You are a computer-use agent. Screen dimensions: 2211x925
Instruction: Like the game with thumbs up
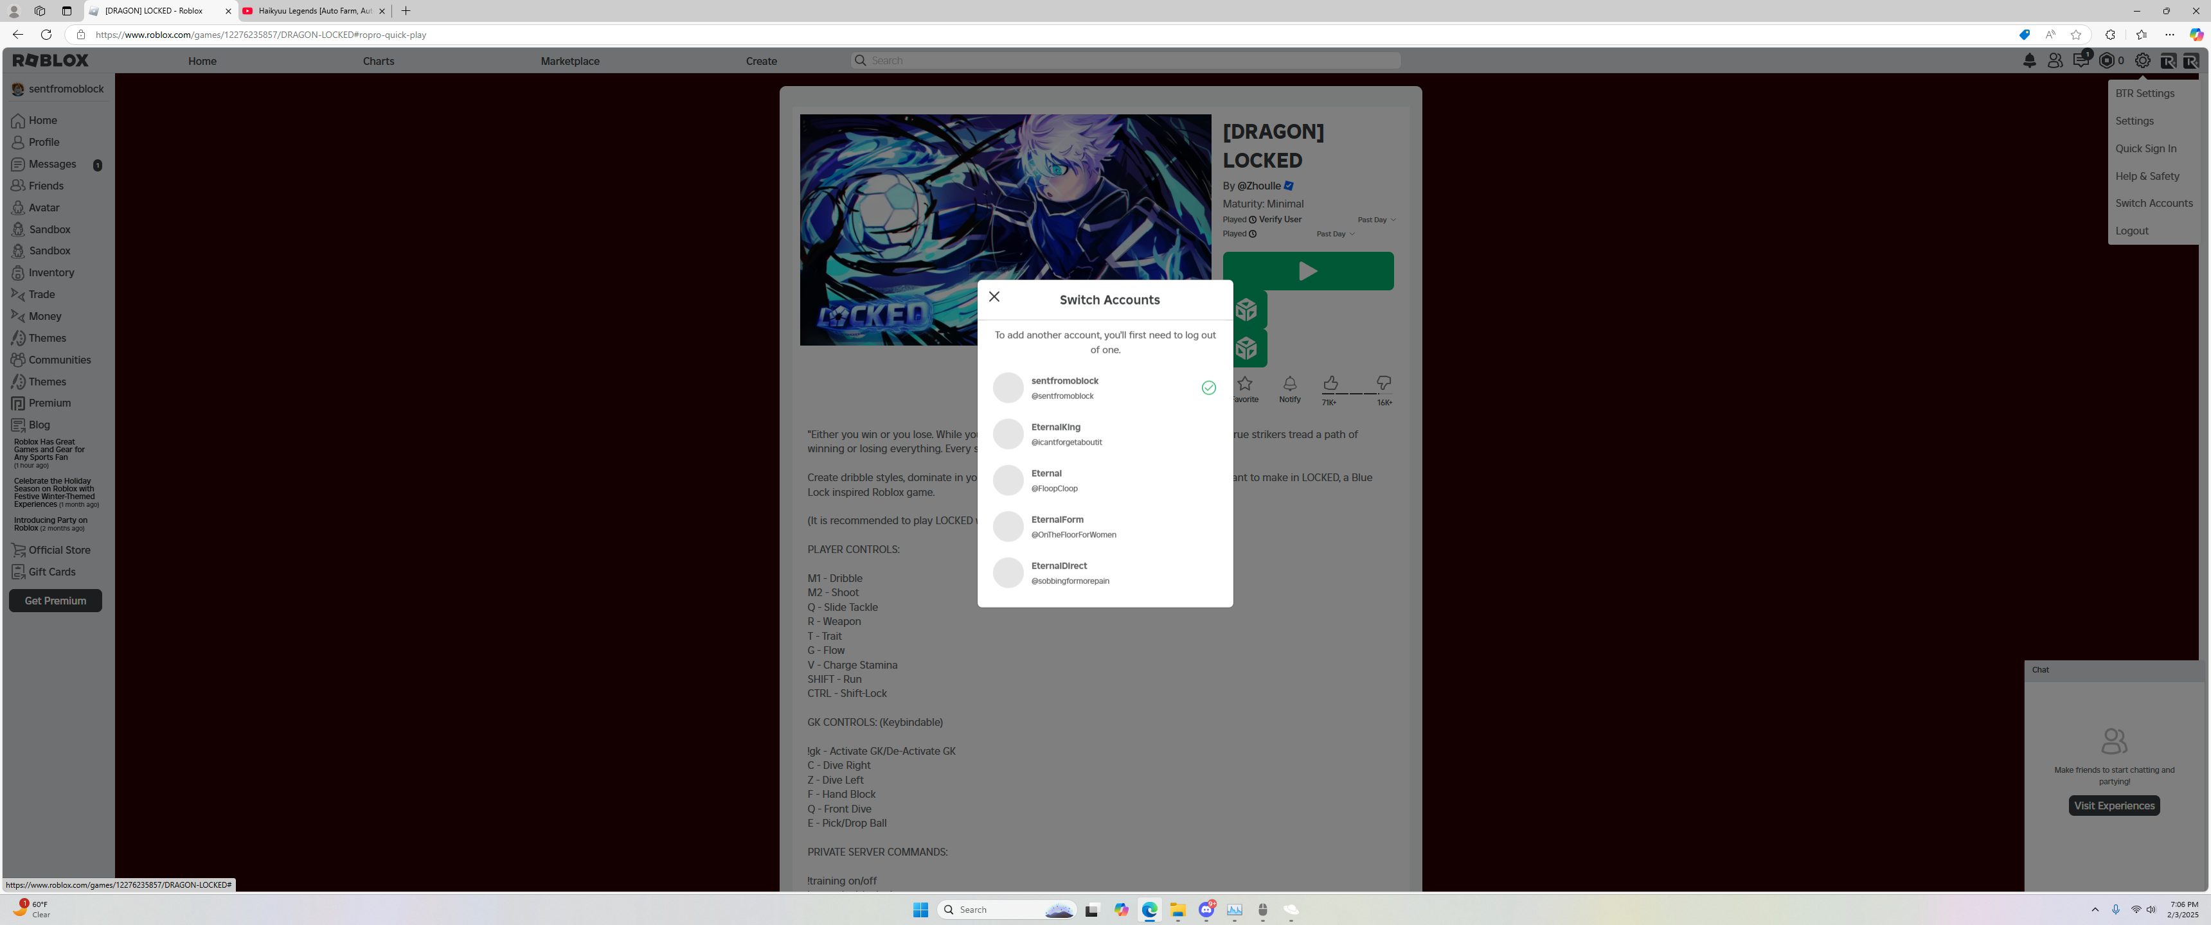[x=1330, y=383]
